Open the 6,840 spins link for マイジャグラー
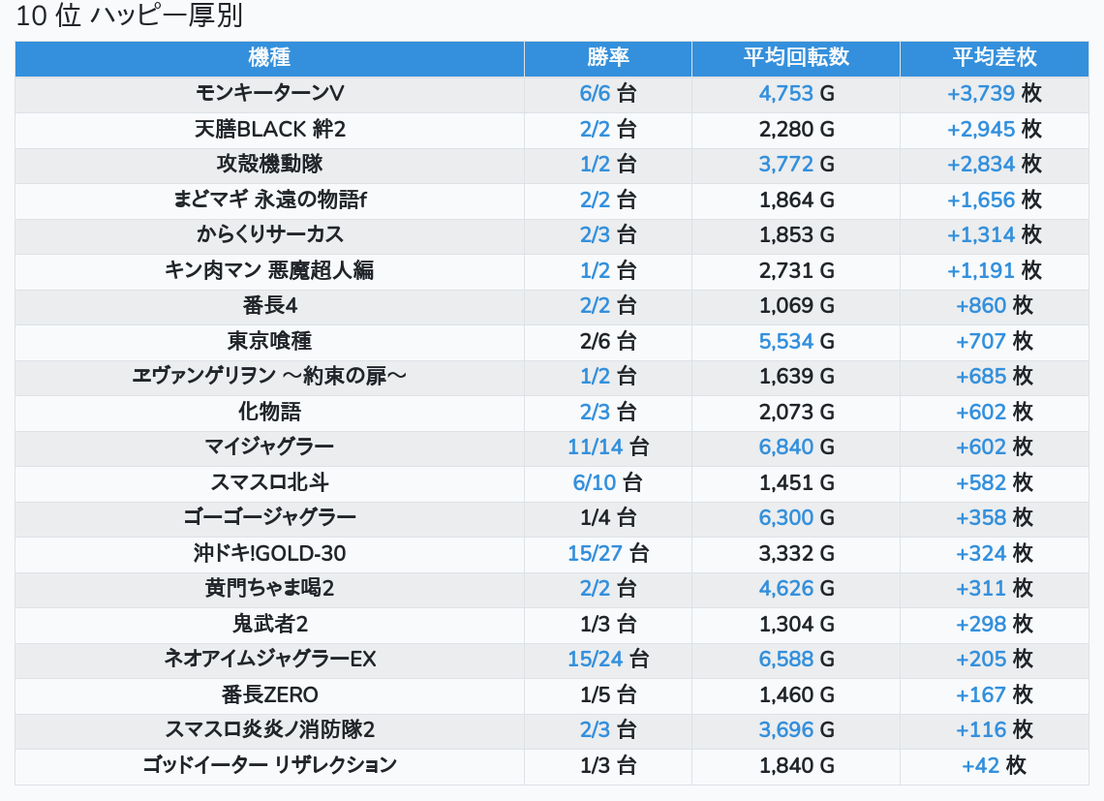Screen dimensions: 1104x801 pyautogui.click(x=785, y=447)
